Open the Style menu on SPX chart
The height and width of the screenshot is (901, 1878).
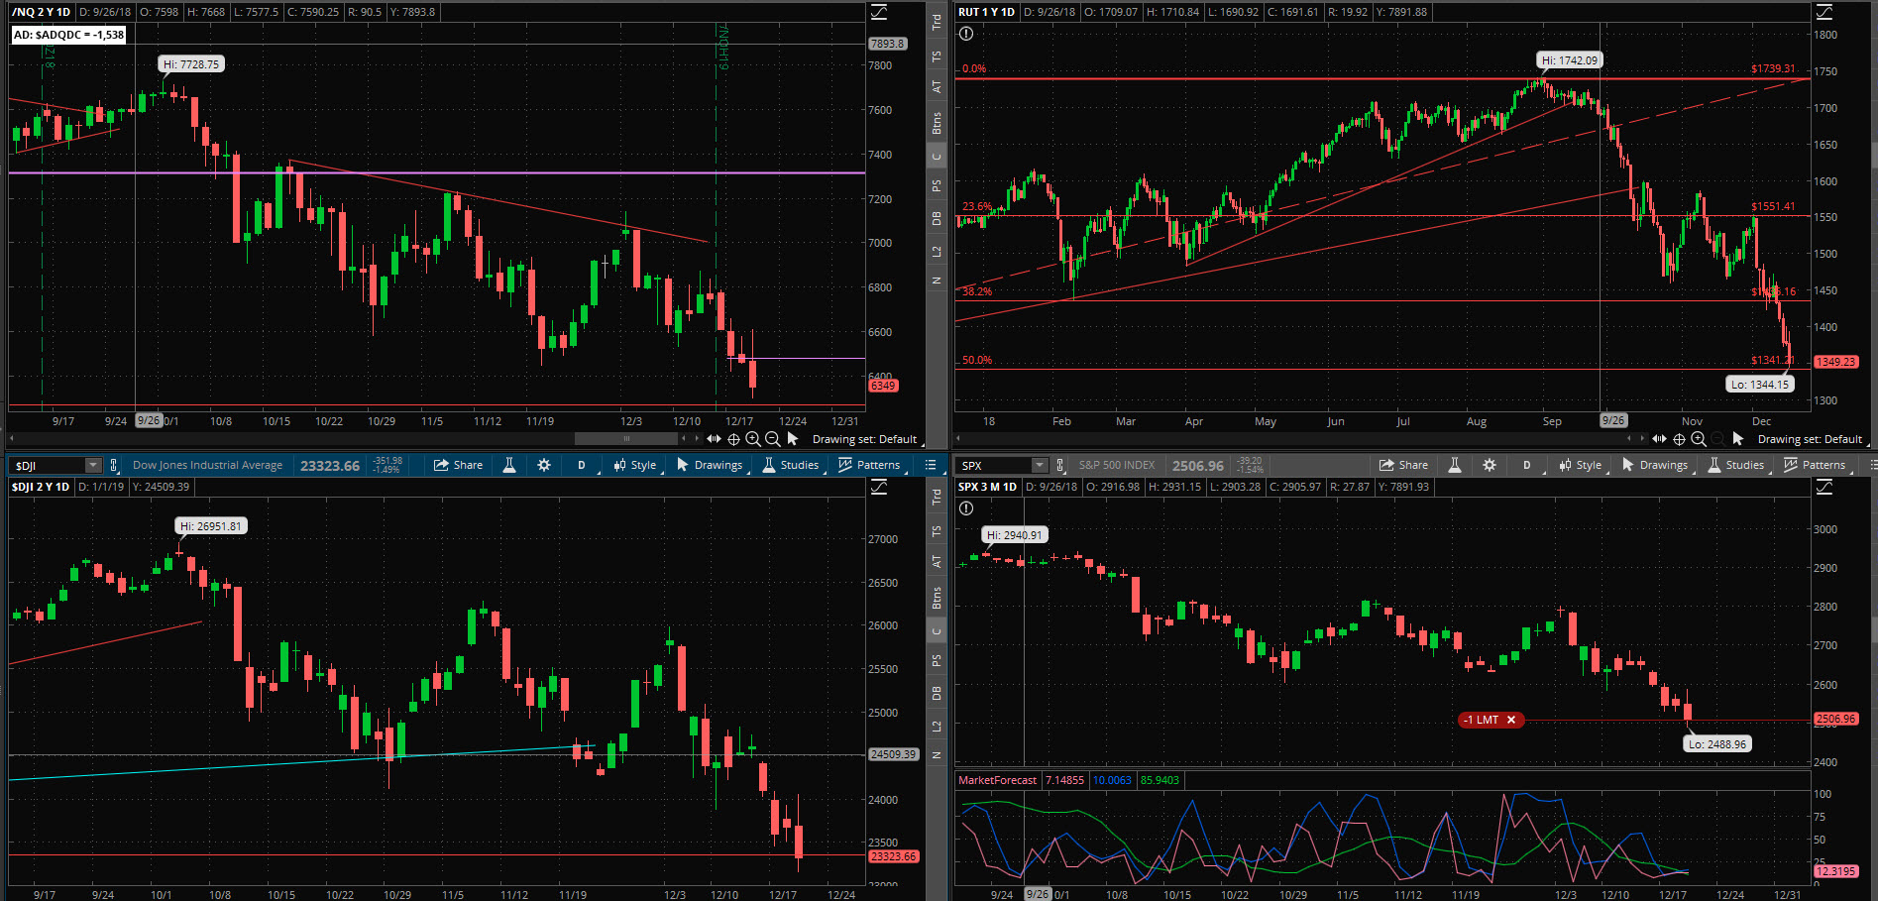pyautogui.click(x=1581, y=465)
